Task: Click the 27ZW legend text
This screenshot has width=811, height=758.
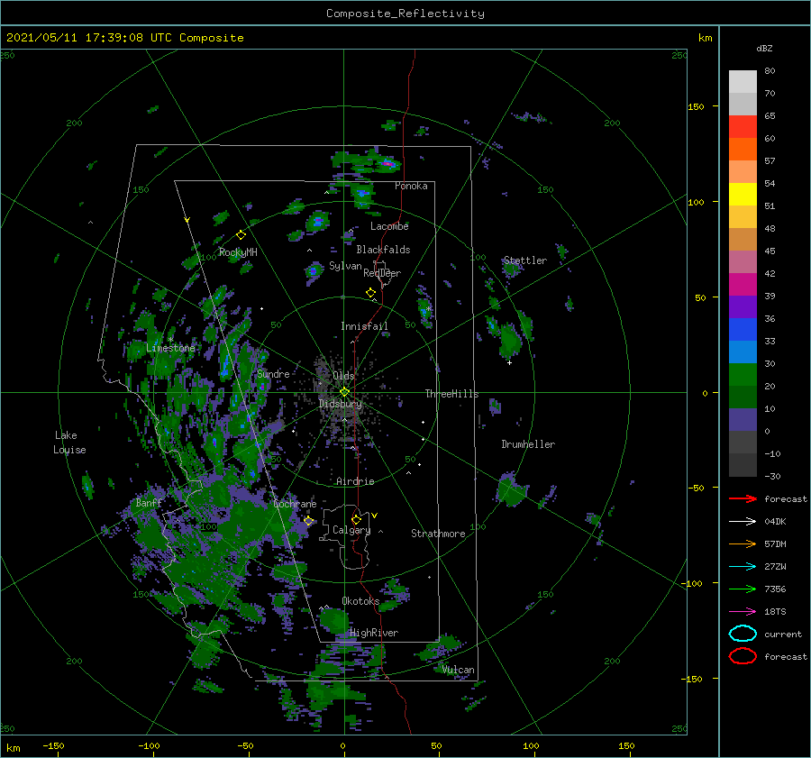Action: [x=775, y=567]
